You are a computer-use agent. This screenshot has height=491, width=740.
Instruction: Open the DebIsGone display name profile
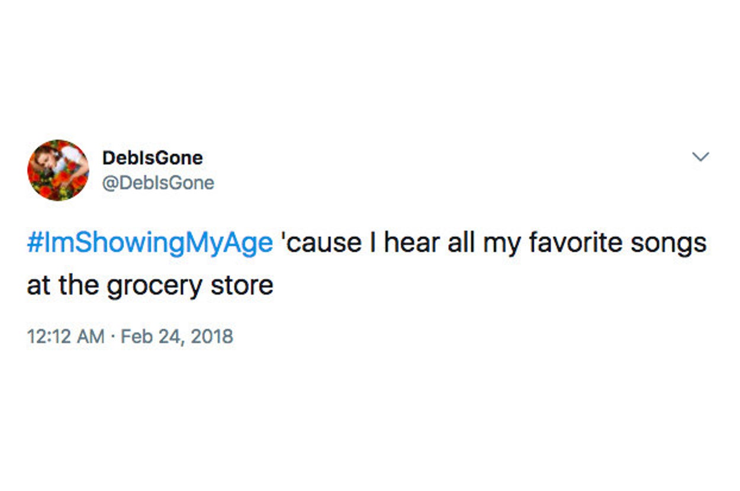(152, 158)
